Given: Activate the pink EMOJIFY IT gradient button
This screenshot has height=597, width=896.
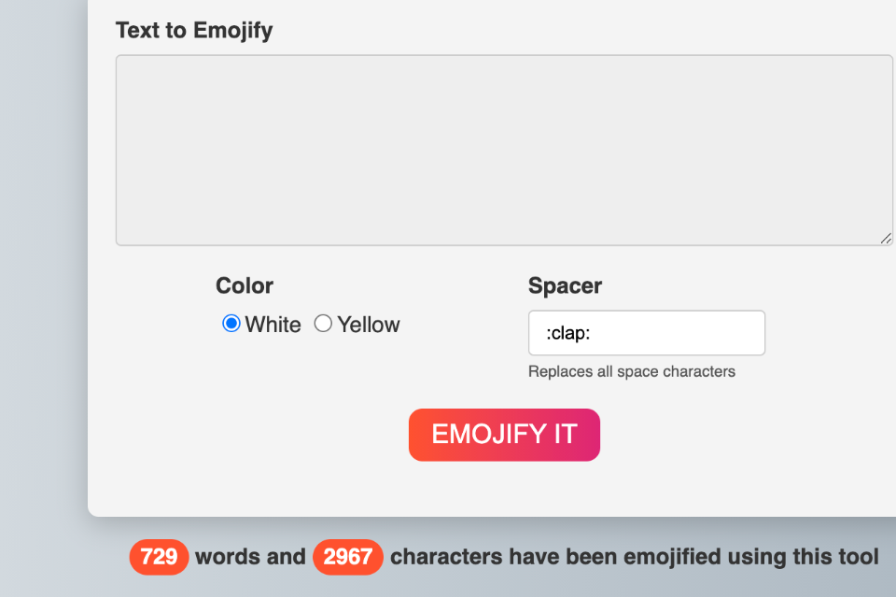Looking at the screenshot, I should (x=504, y=435).
